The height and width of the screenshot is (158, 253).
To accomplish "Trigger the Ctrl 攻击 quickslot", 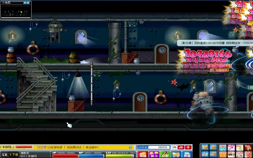I will [223, 155].
